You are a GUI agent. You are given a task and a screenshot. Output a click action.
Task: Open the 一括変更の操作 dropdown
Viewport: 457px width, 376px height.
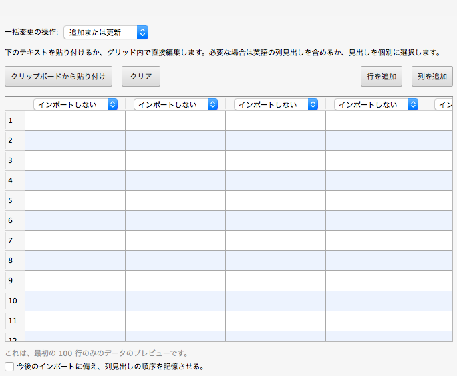(x=106, y=32)
